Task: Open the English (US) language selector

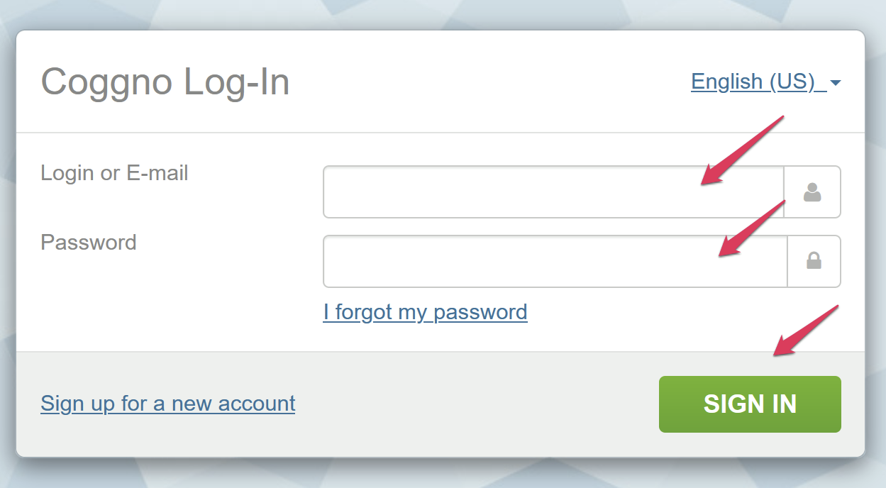Action: pyautogui.click(x=753, y=82)
